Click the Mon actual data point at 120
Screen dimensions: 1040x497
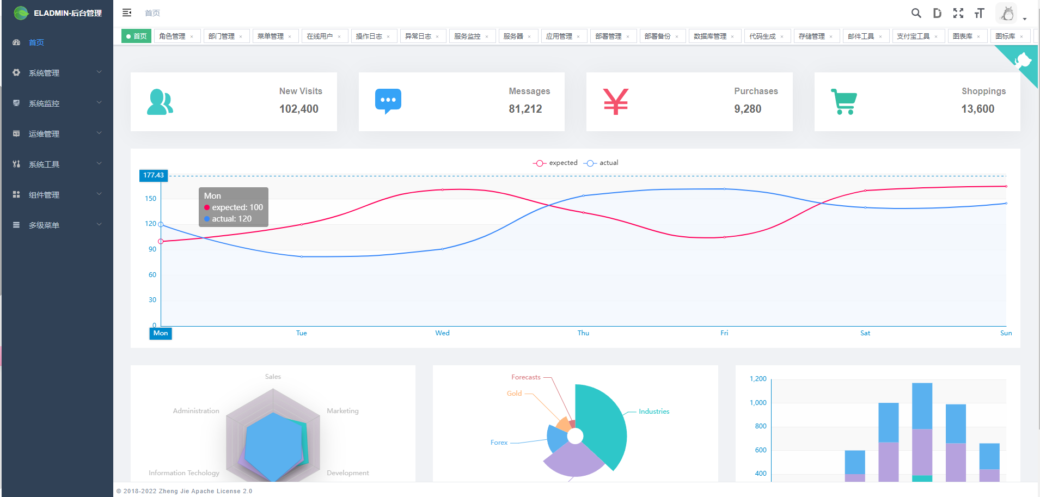click(161, 224)
